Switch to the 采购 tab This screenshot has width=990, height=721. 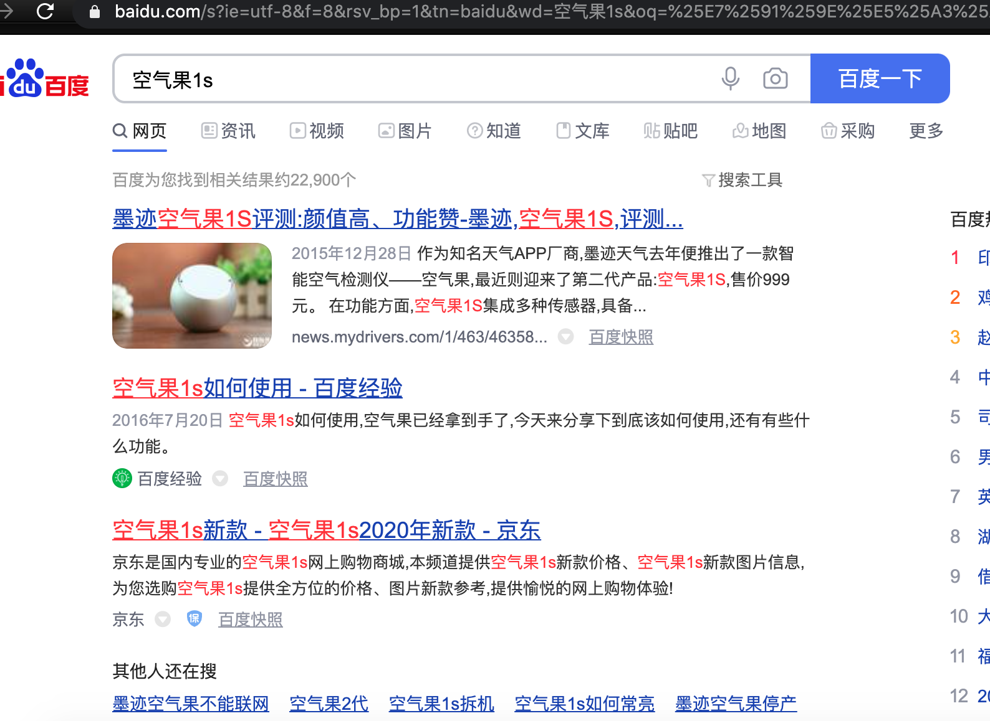[x=848, y=131]
